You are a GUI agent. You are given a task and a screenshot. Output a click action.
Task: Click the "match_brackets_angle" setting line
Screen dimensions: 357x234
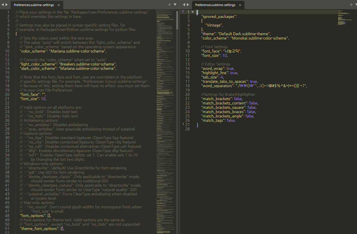coord(228,116)
